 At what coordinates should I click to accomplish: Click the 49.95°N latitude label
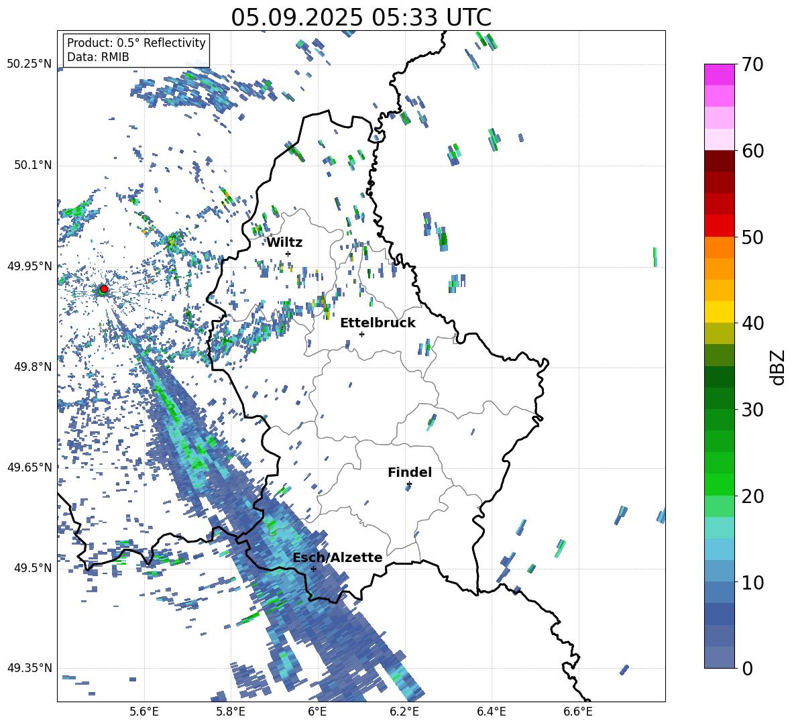click(x=30, y=266)
